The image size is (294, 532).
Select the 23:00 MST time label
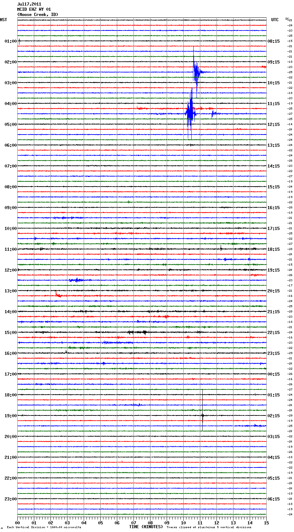tap(11, 499)
